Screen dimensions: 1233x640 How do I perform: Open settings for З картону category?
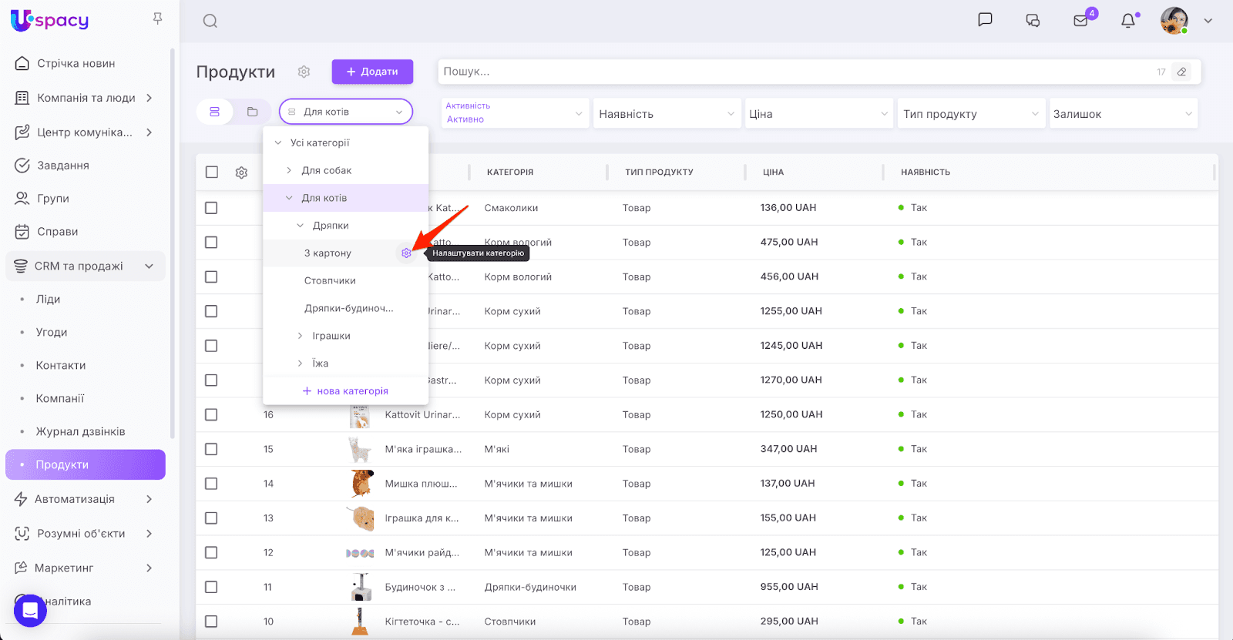(x=406, y=253)
